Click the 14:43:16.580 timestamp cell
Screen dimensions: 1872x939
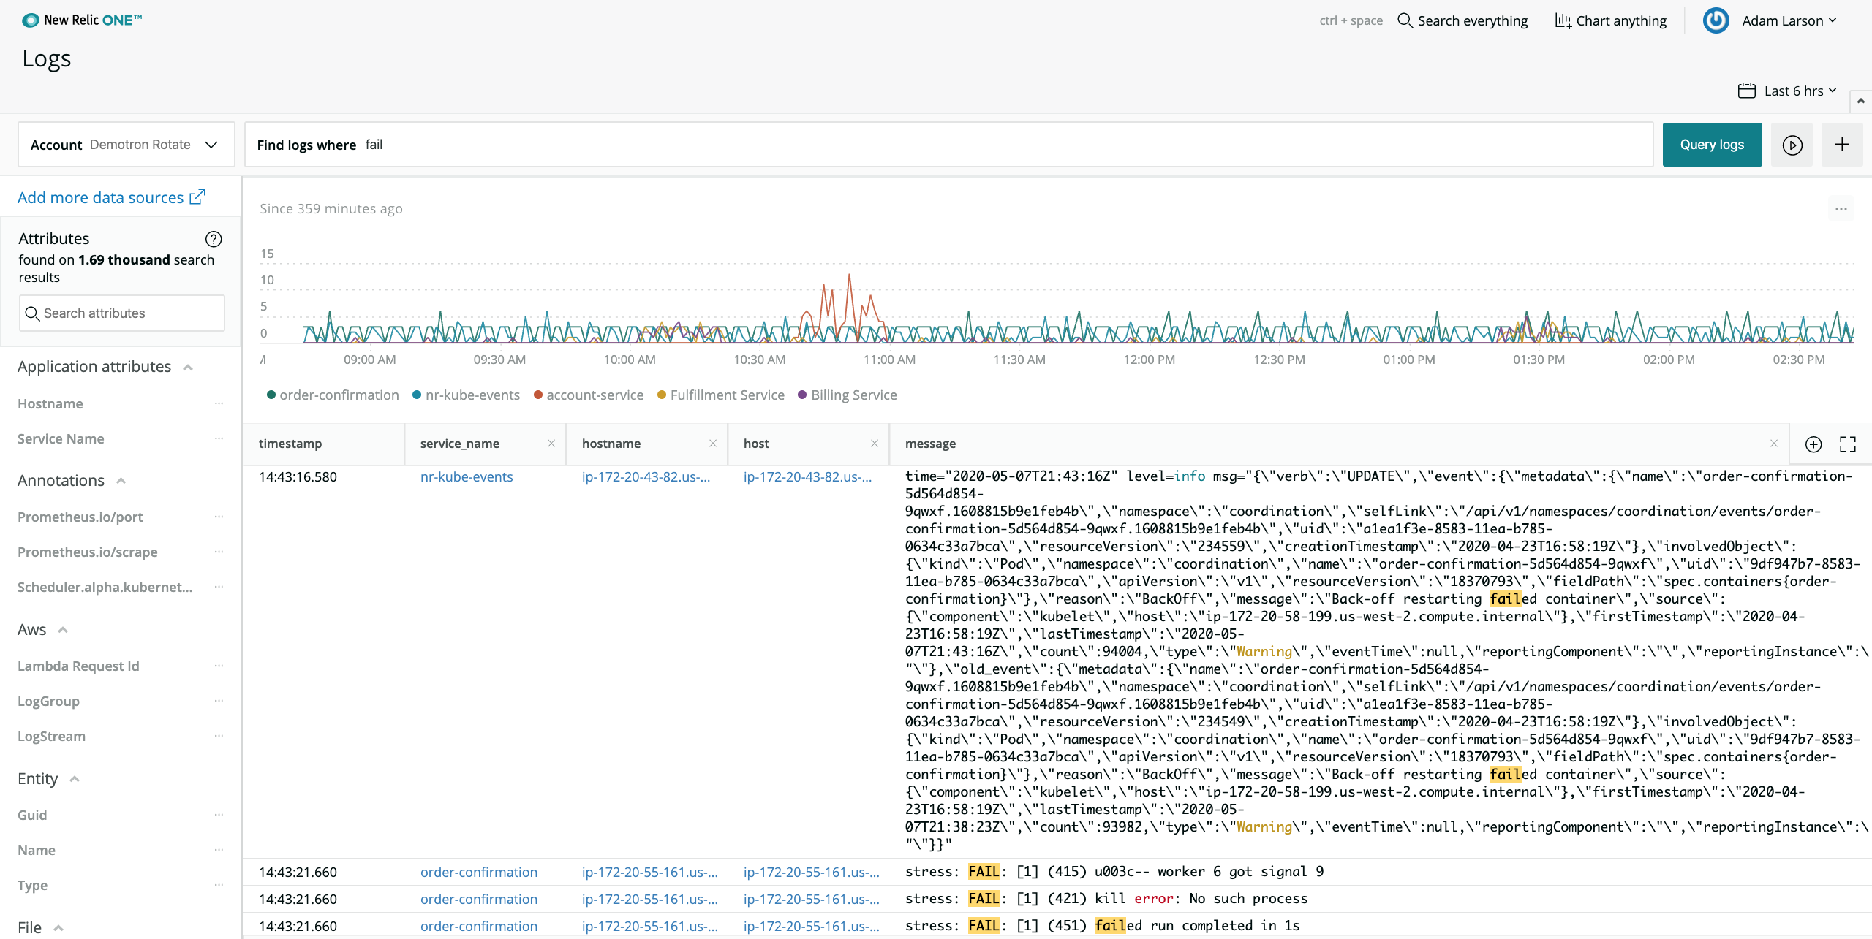click(298, 476)
